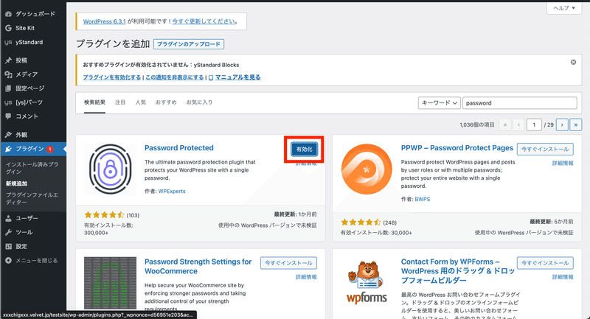Open Media (メディア) icon in sidebar

(x=8, y=74)
